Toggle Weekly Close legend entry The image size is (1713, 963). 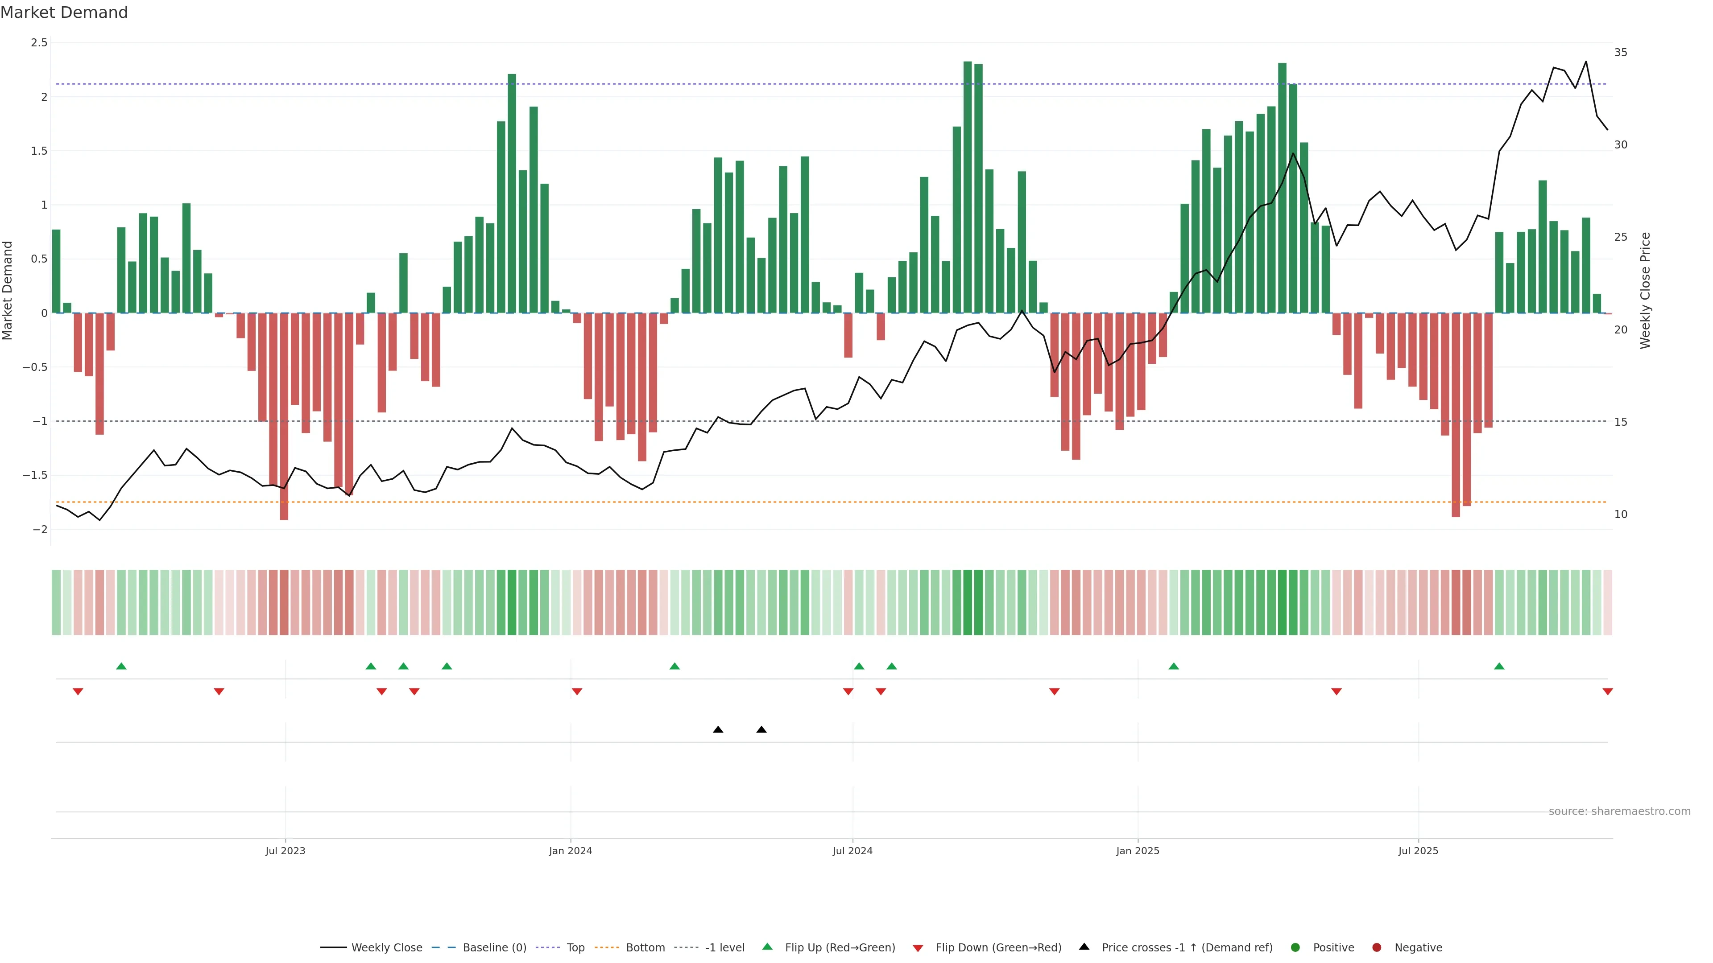point(386,947)
